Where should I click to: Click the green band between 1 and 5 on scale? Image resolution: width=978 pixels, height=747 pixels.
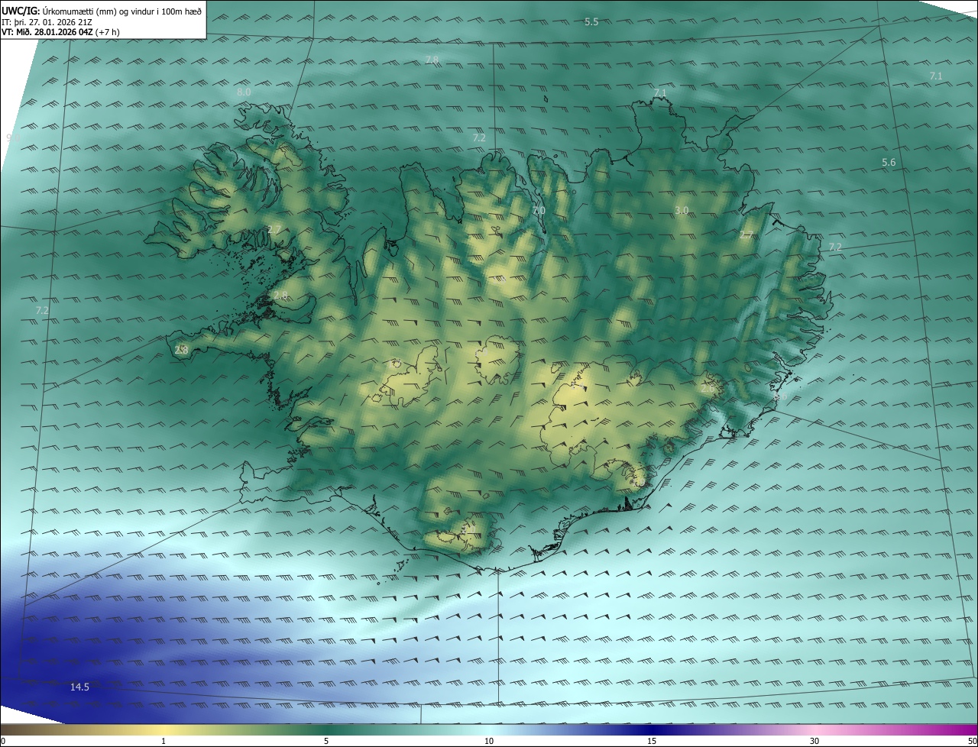click(x=244, y=730)
